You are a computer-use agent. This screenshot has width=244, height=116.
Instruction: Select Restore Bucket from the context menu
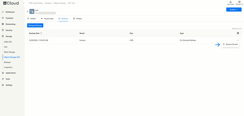[x=231, y=44]
